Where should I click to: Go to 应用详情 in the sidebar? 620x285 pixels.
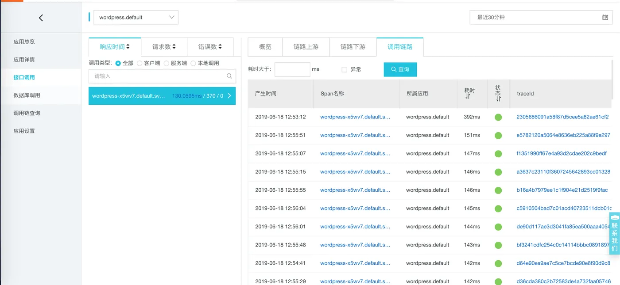[24, 59]
